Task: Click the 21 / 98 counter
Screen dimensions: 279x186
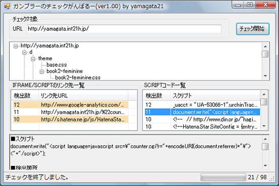Action: coord(257,177)
